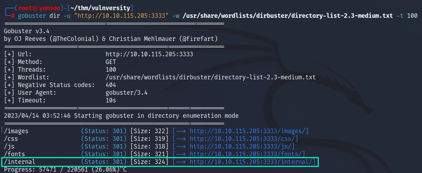Click the /css result path
The height and width of the screenshot is (173, 422).
click(x=11, y=139)
